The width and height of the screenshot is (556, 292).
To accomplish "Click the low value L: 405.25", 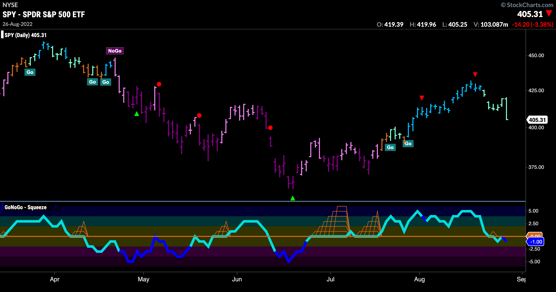I will pos(455,25).
